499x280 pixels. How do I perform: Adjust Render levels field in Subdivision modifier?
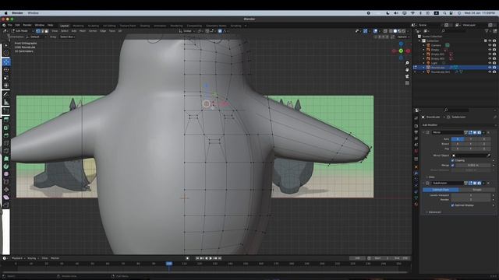(471, 200)
